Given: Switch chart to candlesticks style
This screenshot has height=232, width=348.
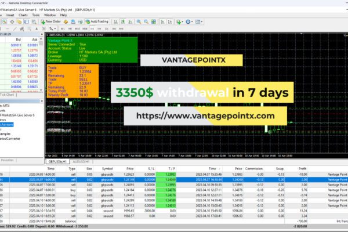Looking at the screenshot, I should click(123, 22).
